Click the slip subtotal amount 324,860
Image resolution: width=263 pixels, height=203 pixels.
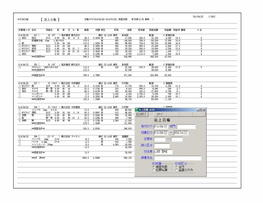click(x=128, y=57)
